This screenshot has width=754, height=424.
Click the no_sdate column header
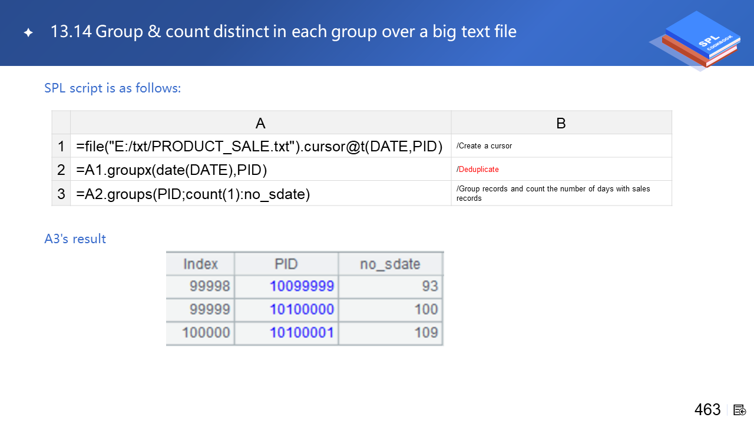tap(390, 263)
